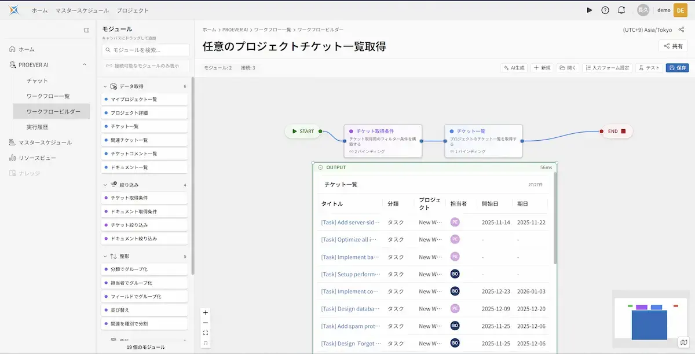Image resolution: width=695 pixels, height=354 pixels.
Task: Click the 新規 button
Action: coord(543,68)
